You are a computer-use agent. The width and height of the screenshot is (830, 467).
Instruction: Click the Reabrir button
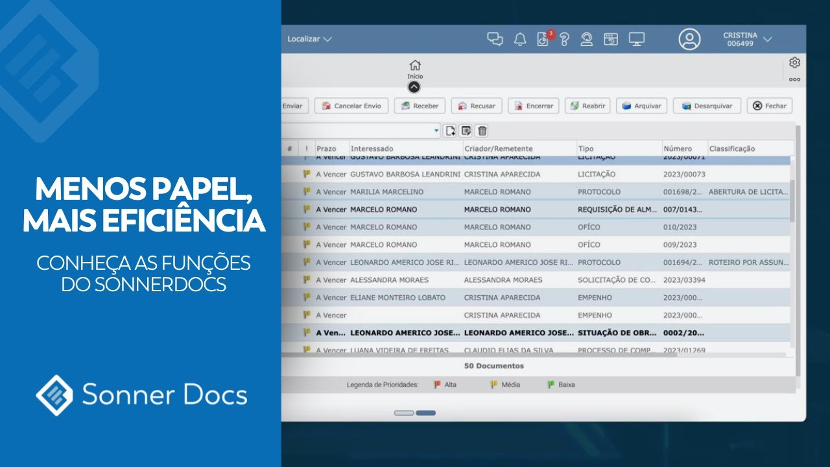point(587,106)
